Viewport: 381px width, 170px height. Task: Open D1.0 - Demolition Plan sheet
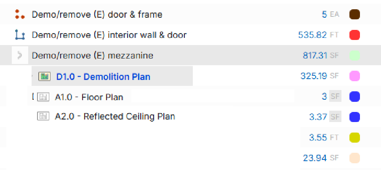(103, 77)
